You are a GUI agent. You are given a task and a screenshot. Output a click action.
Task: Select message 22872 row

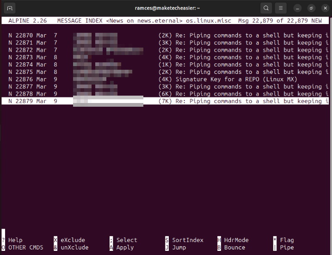tap(165, 50)
